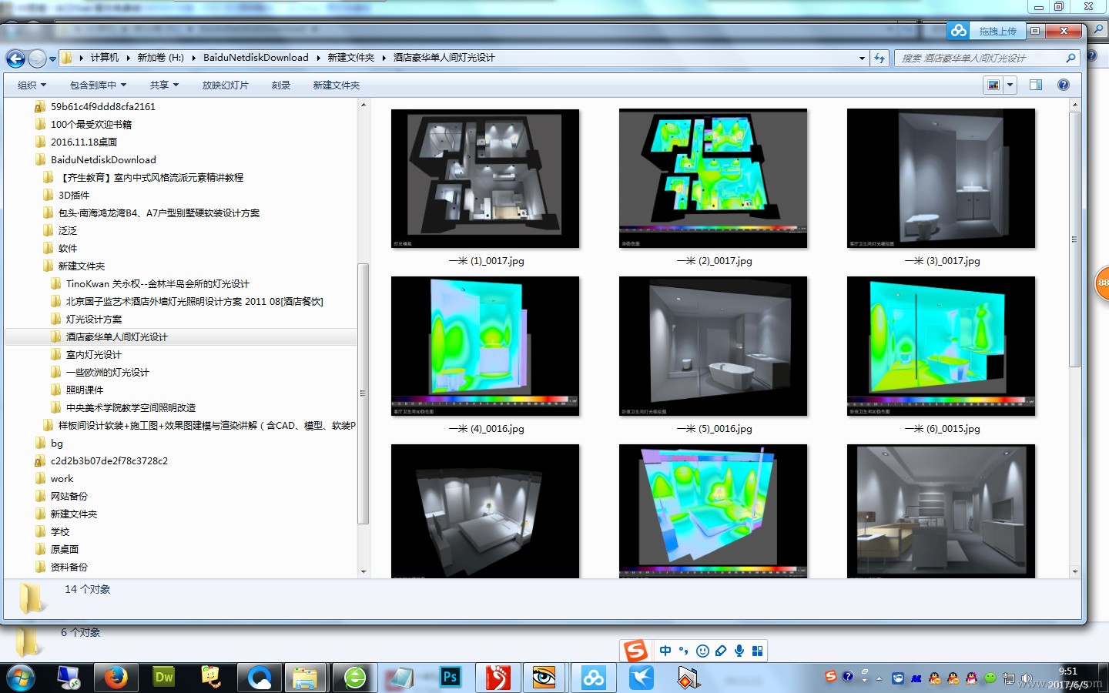This screenshot has height=693, width=1109.
Task: Click the navigation tree vertical scrollbar
Action: [364, 393]
